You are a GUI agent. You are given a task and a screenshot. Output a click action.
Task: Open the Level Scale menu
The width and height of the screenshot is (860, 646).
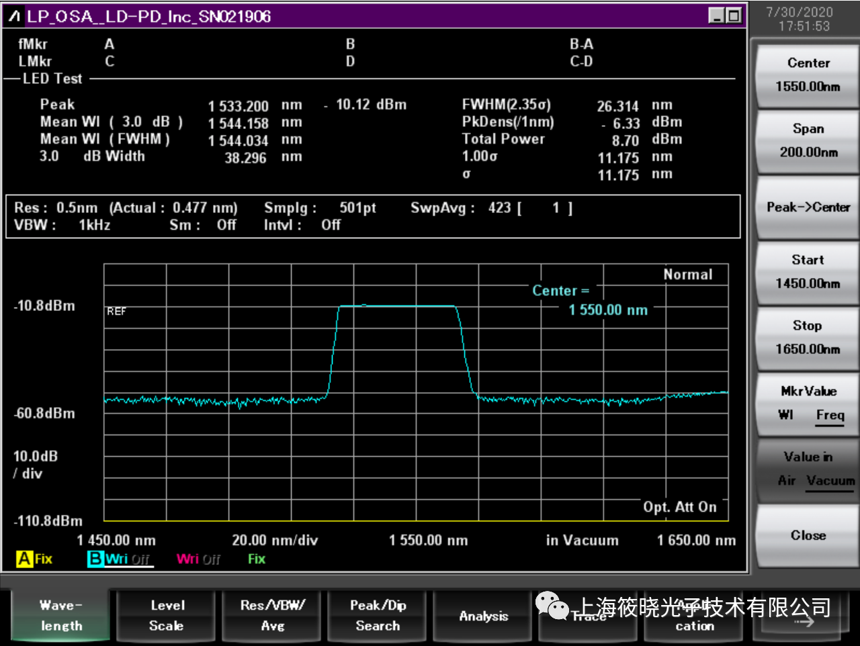pos(167,615)
